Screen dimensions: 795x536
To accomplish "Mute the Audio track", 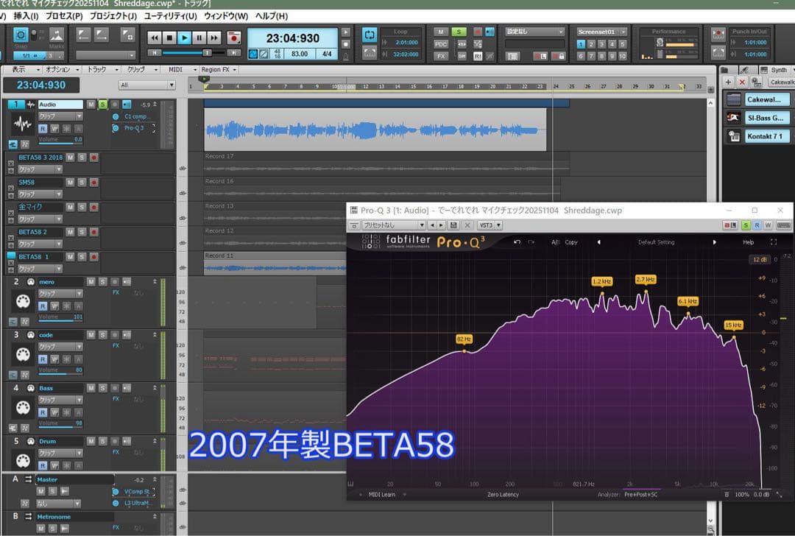I will click(91, 104).
